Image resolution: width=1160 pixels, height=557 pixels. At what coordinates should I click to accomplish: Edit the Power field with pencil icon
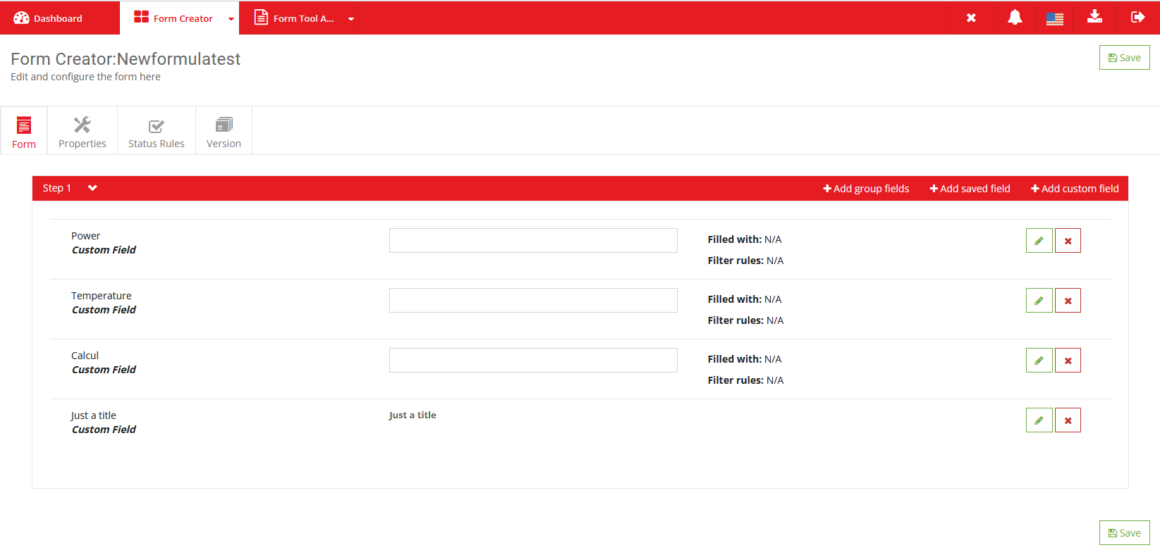tap(1039, 241)
